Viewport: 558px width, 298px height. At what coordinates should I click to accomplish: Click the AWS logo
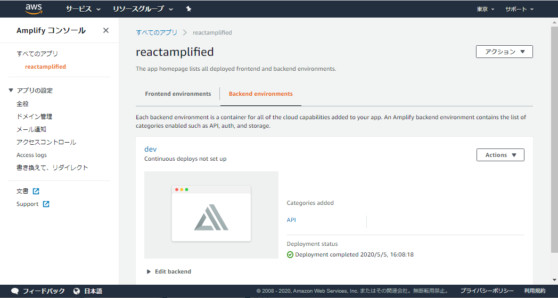[34, 9]
